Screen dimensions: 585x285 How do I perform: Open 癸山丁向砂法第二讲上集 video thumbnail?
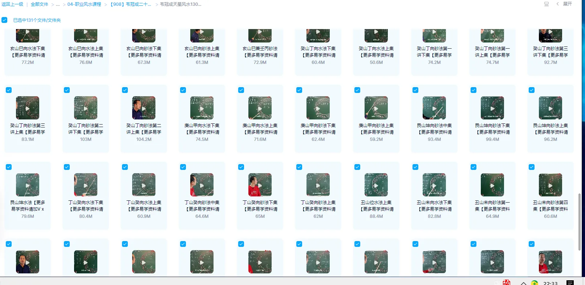pos(144,108)
